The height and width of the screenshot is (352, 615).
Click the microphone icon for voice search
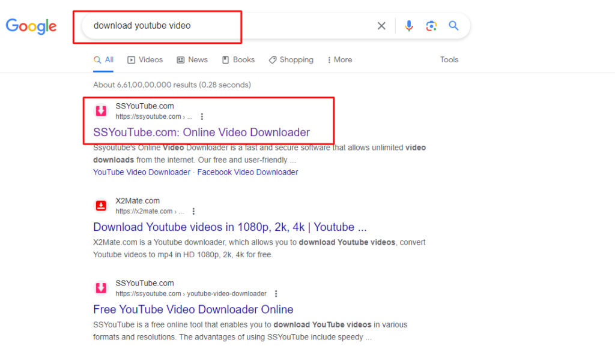point(409,26)
